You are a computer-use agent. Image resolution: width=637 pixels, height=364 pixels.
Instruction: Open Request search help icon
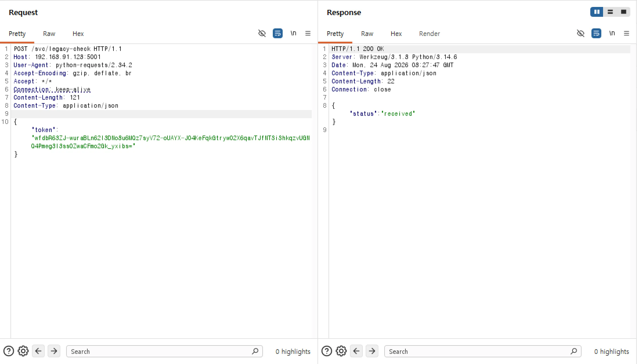point(9,351)
